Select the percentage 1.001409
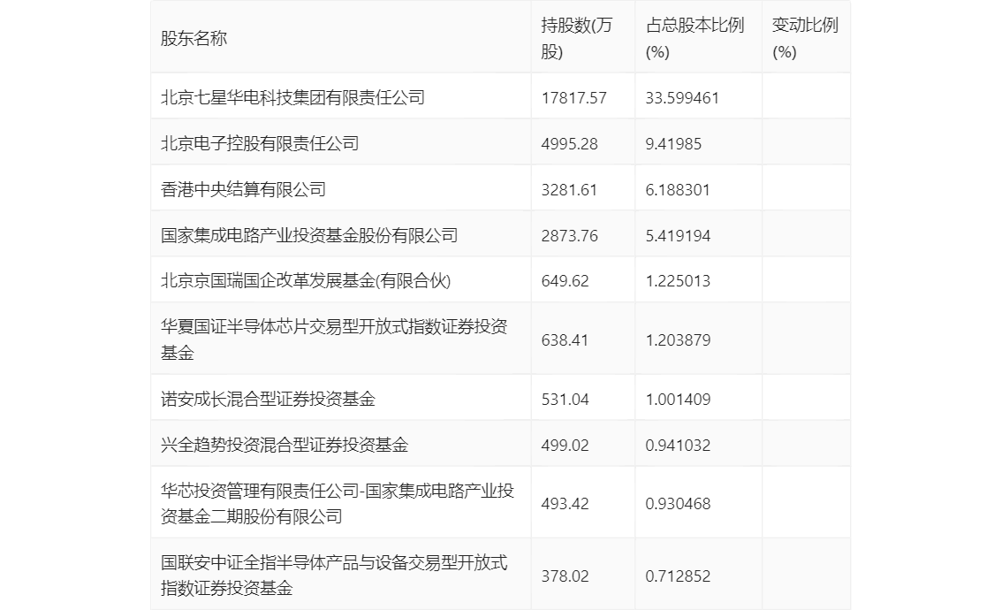 click(x=678, y=400)
